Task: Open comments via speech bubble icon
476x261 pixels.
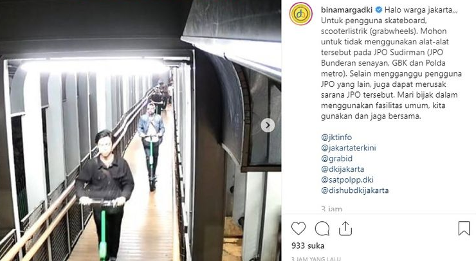Action: 322,228
